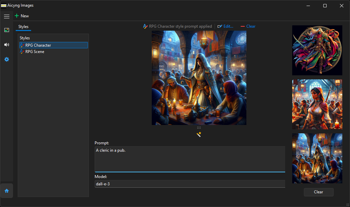This screenshot has height=207, width=350.
Task: Select the RPG Scene style
Action: coord(37,52)
